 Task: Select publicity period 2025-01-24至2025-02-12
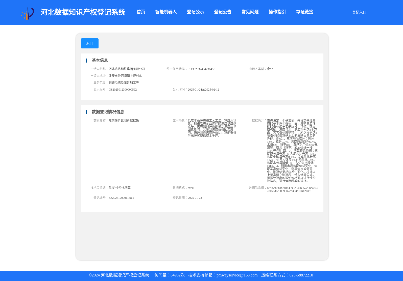(x=203, y=90)
